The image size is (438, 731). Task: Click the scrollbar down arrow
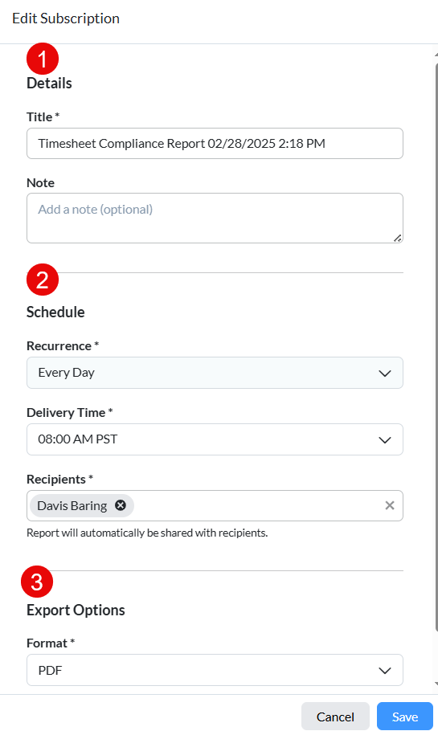(x=436, y=684)
